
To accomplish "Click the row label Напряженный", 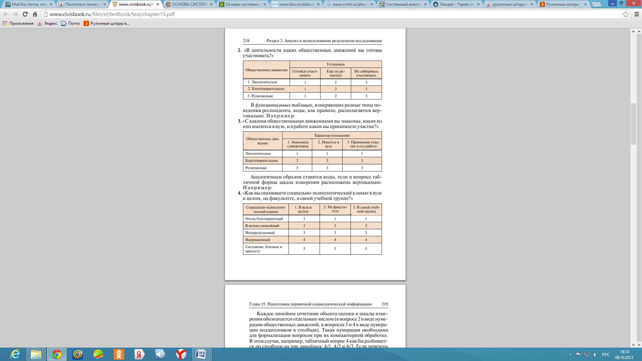I will 257,240.
